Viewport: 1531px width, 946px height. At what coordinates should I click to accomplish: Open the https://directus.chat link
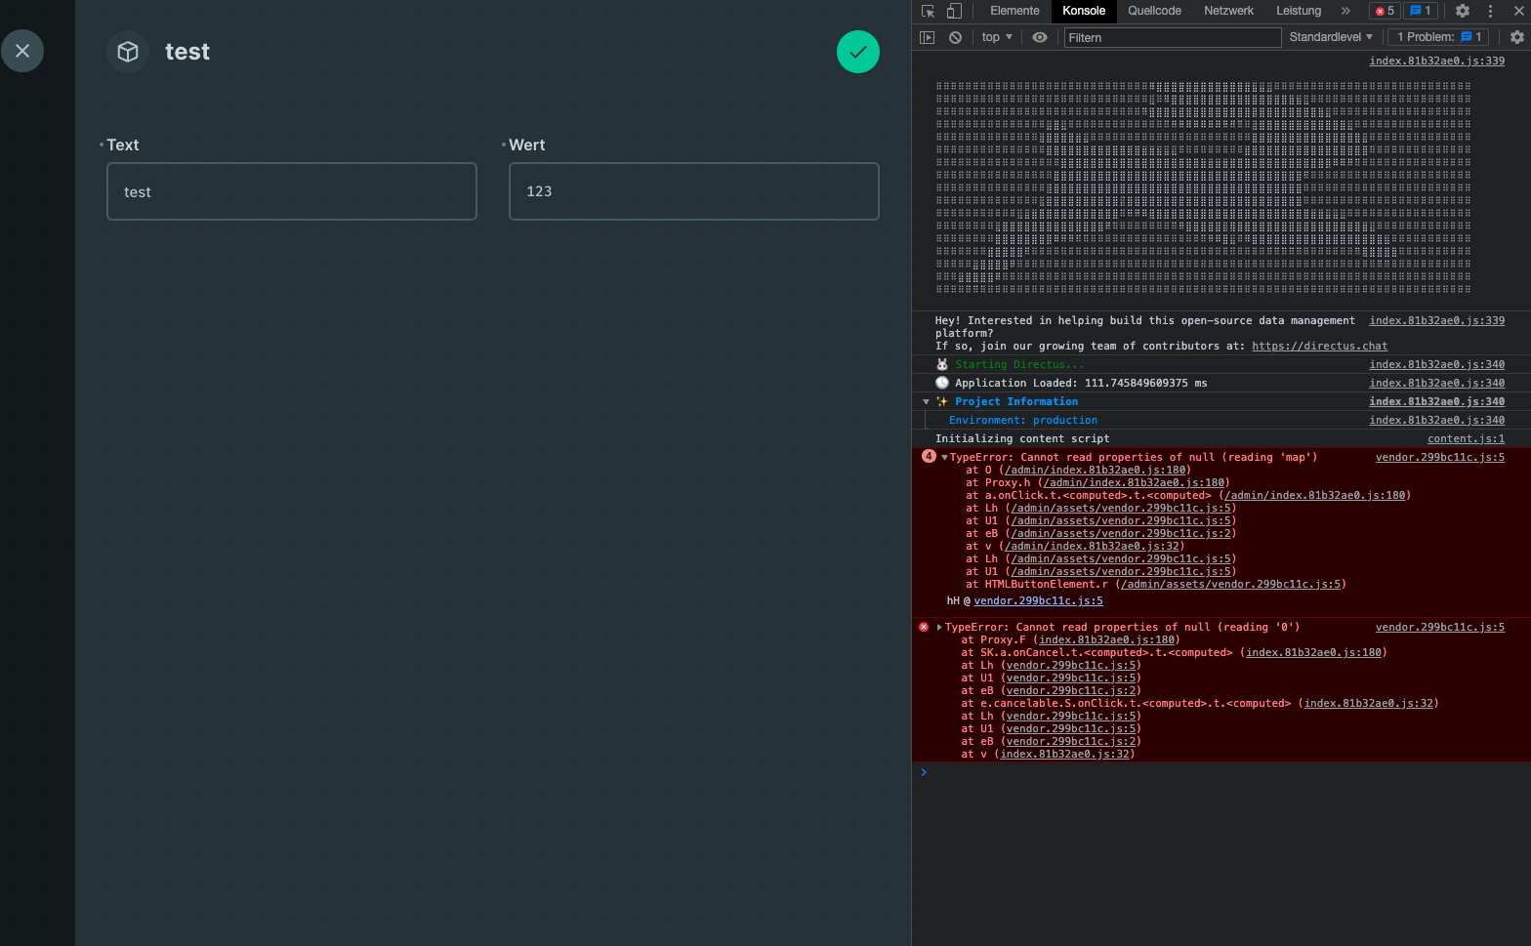(x=1319, y=346)
